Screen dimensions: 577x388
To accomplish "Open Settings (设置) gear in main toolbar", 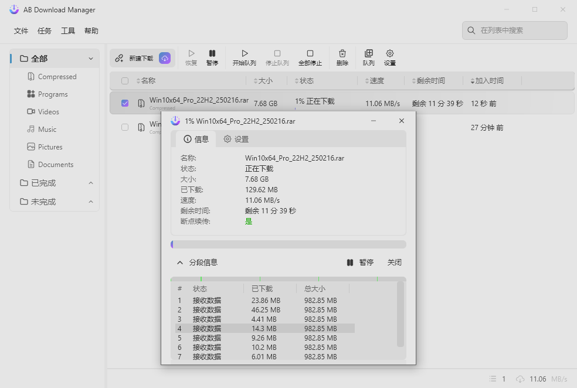I will click(390, 53).
